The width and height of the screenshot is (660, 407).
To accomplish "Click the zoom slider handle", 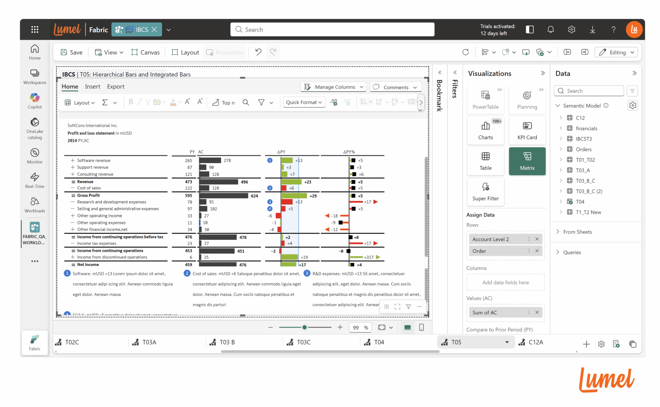I will tap(304, 327).
